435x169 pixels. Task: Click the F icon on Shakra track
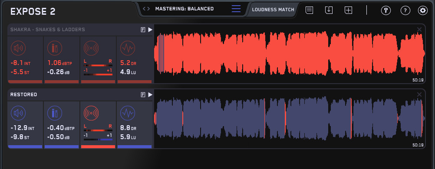point(143,29)
